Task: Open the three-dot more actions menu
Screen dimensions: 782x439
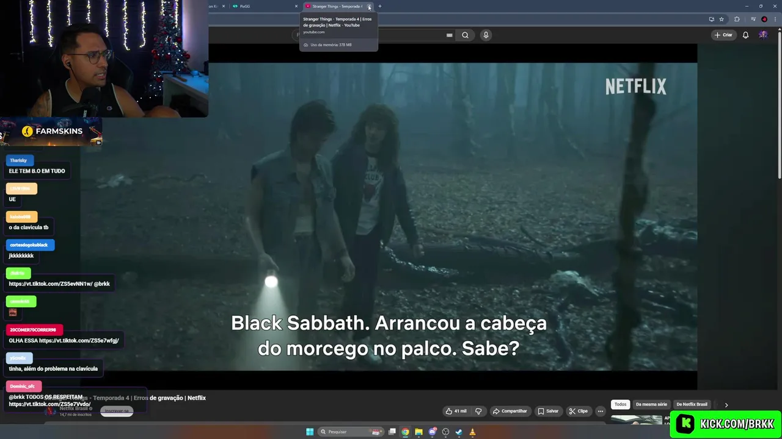Action: (601, 411)
